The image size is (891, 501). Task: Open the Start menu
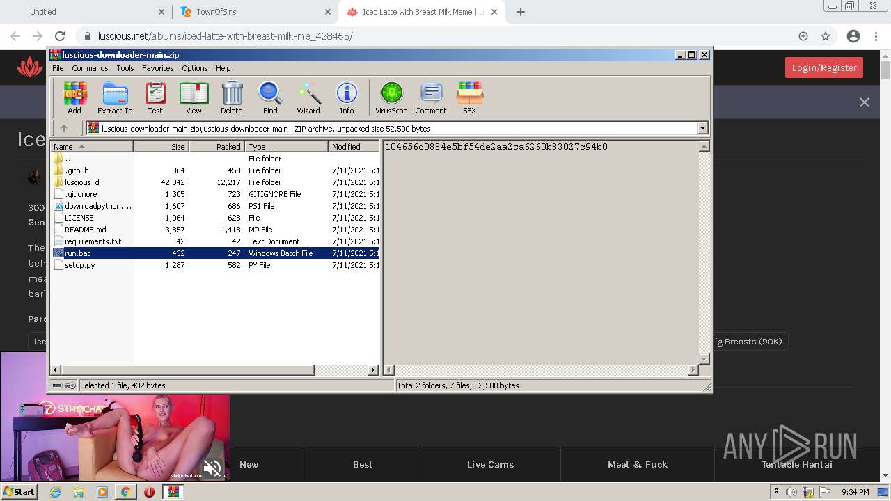[19, 491]
